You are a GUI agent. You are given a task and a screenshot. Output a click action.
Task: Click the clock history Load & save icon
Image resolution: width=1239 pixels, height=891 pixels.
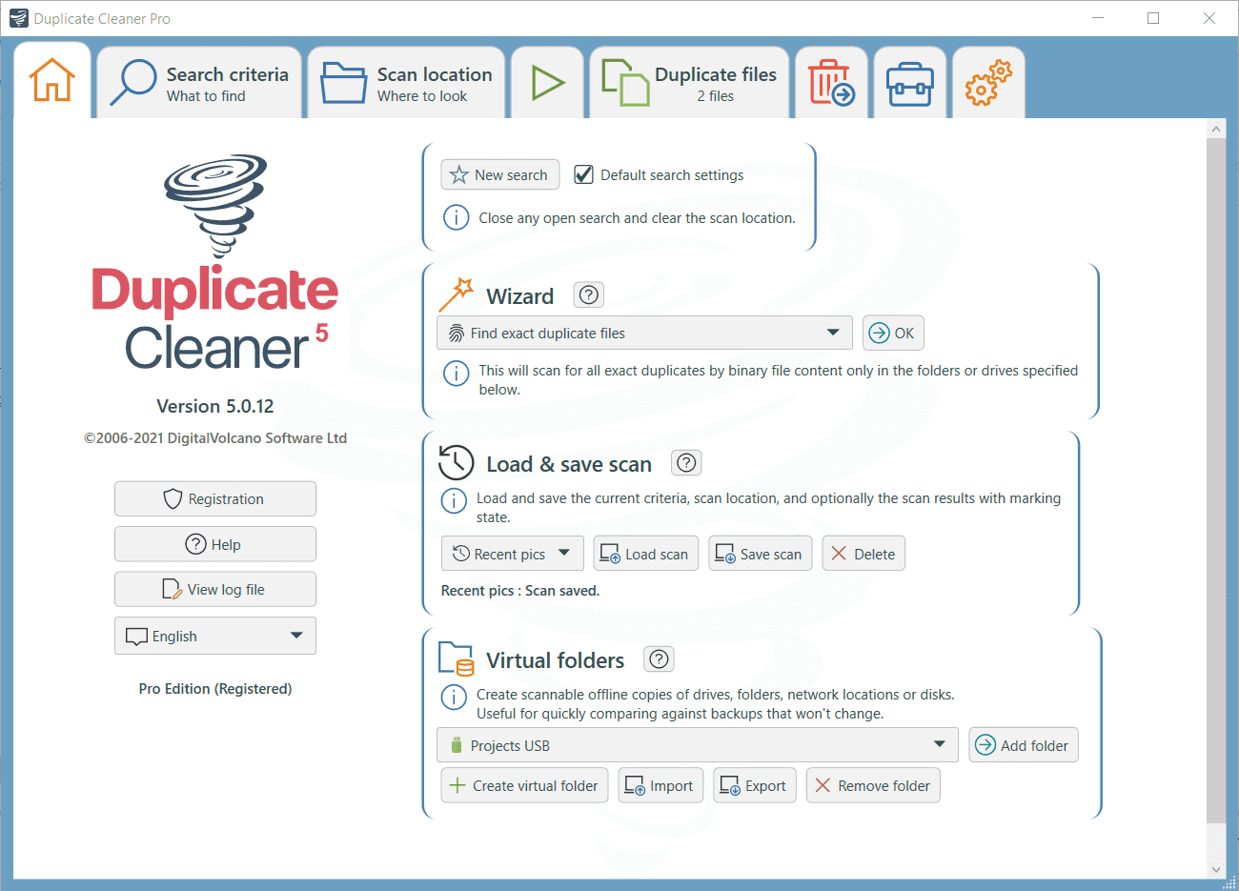point(456,462)
